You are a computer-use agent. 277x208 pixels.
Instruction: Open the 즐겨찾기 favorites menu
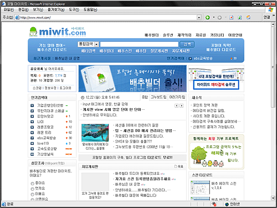(56, 9)
